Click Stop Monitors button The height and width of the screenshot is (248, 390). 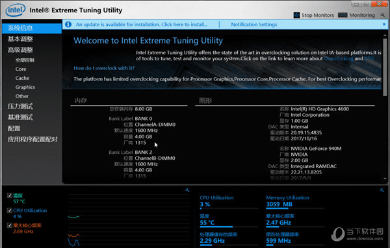pos(314,15)
